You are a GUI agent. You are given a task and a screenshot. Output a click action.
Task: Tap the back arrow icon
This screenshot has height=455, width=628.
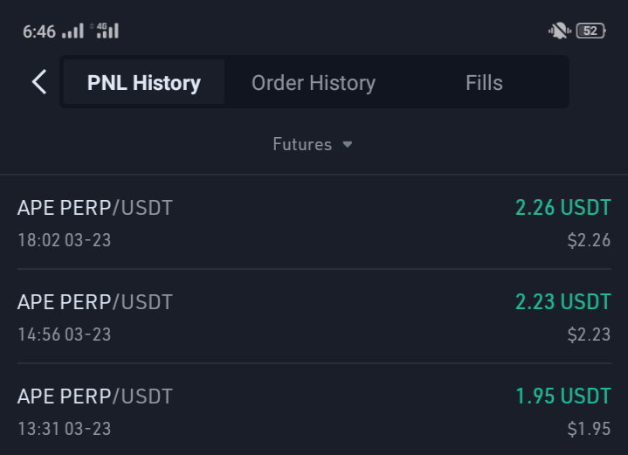39,82
